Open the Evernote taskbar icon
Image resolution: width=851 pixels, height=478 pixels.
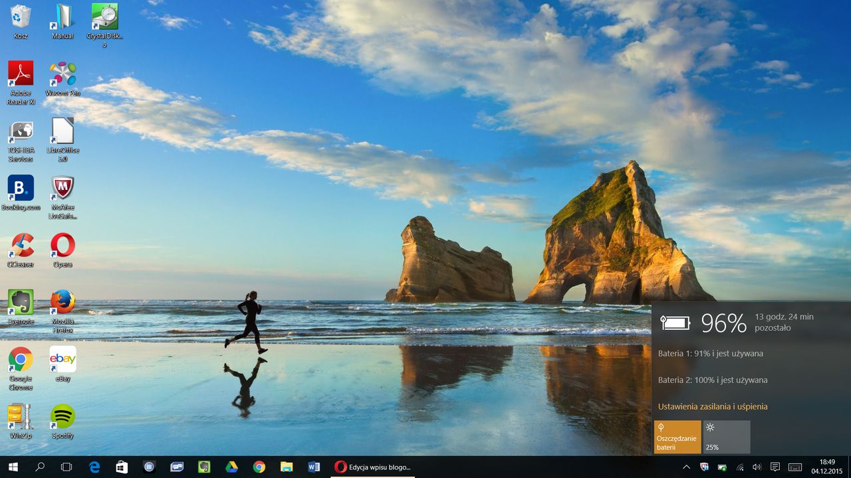coord(204,467)
